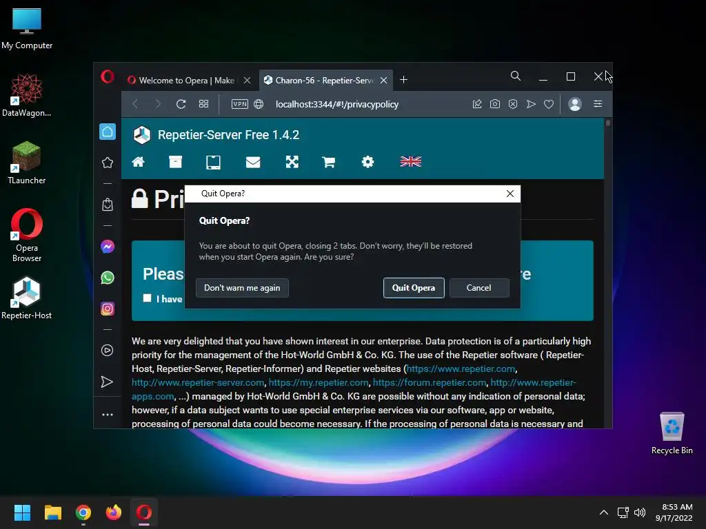Open the Repetier printer tablet icon
The image size is (706, 529).
(213, 162)
